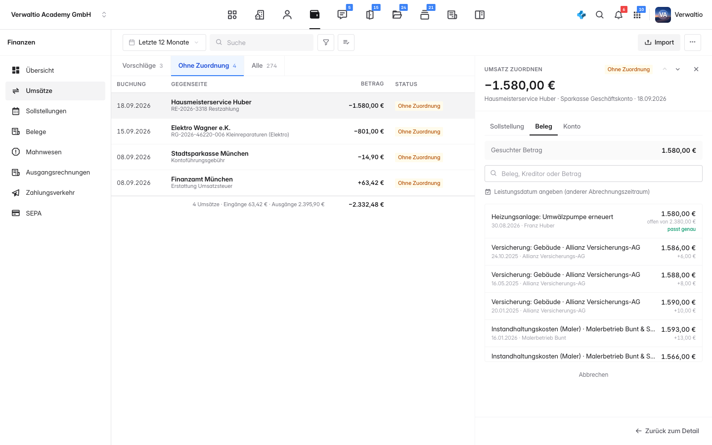The height and width of the screenshot is (445, 712).
Task: Open the Verwaltio user profile menu
Action: [x=679, y=15]
